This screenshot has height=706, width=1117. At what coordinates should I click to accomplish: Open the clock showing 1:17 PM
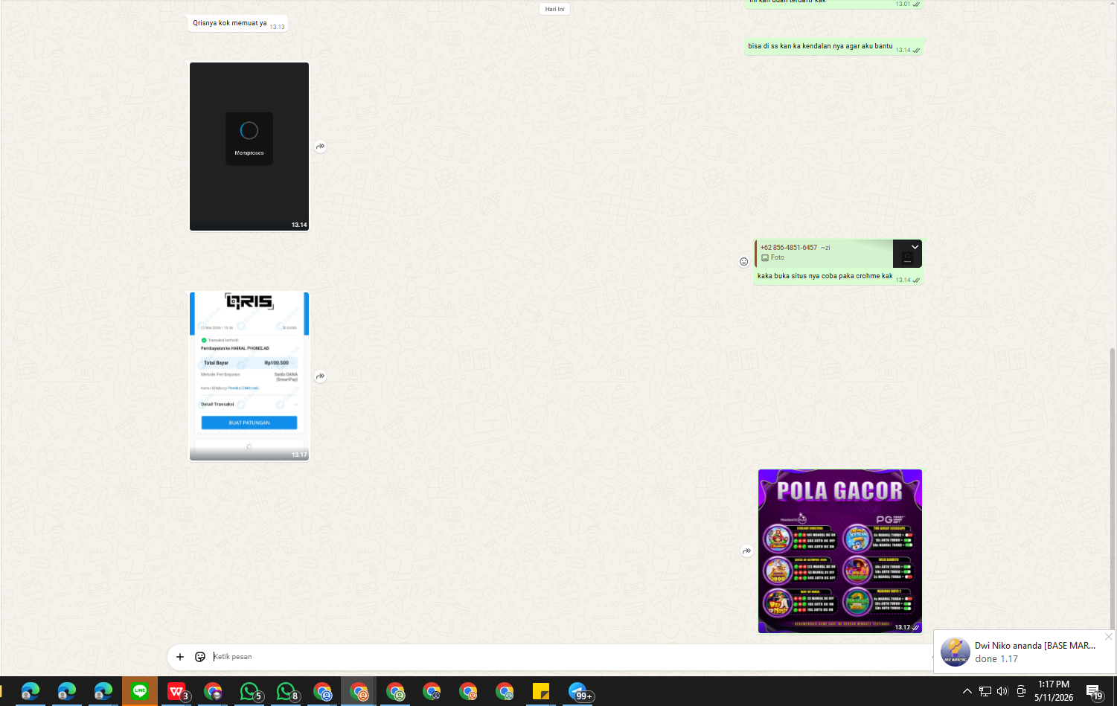1054,691
